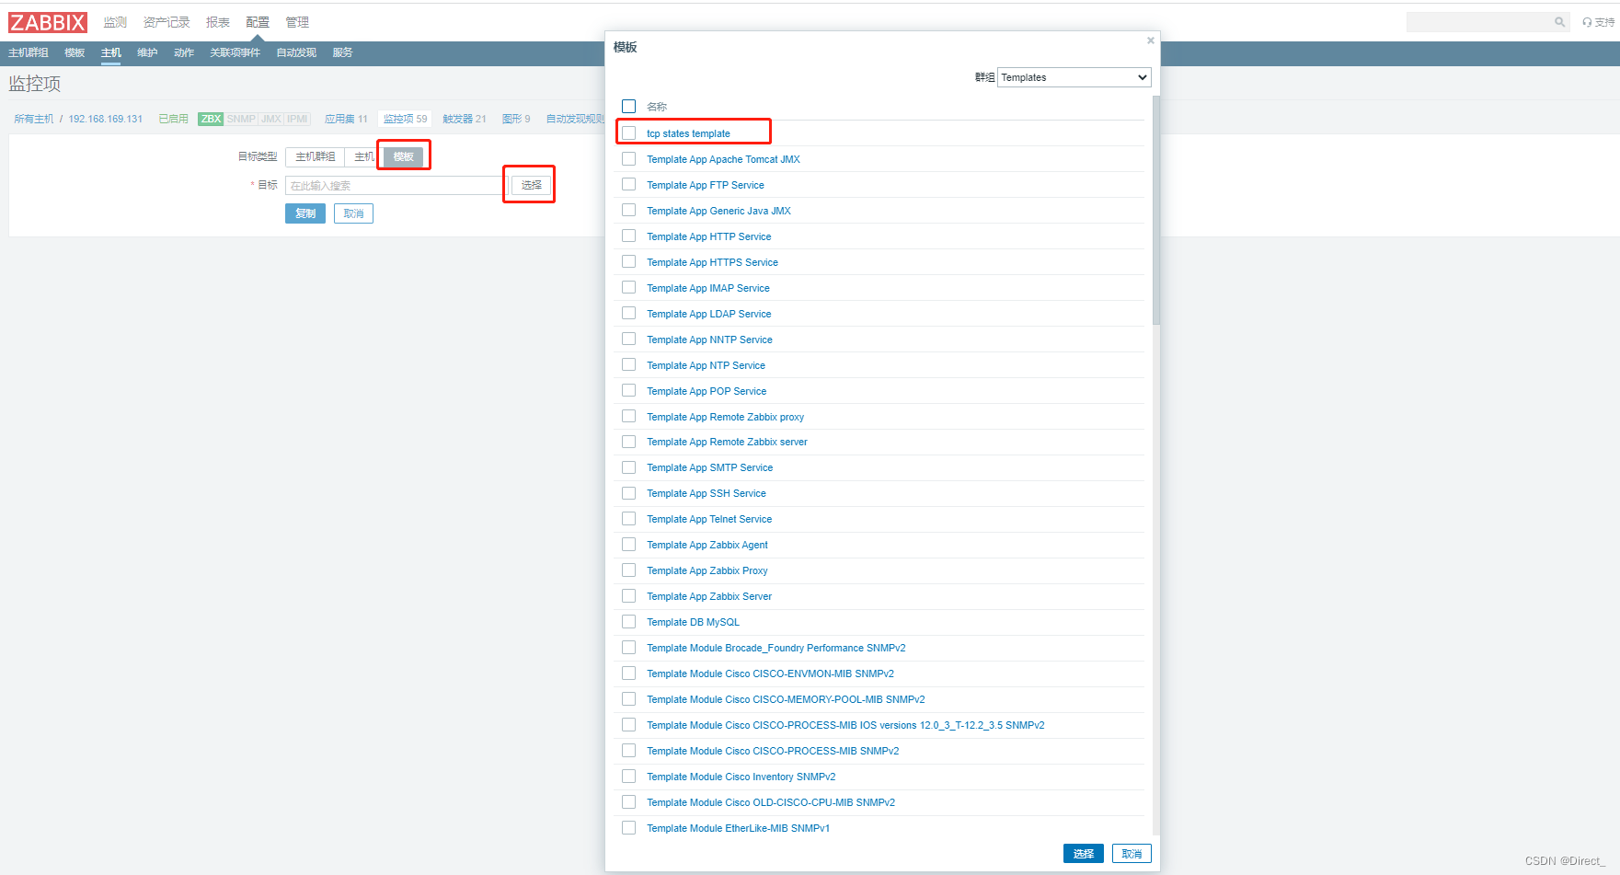Check Template App FTP Service checkbox
The width and height of the screenshot is (1620, 875).
click(x=629, y=185)
